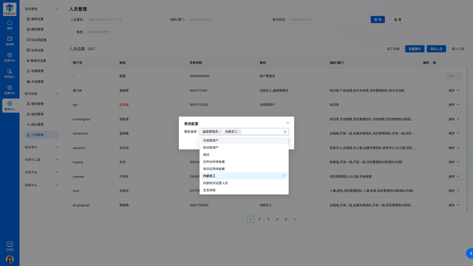Open the 首页 home icon in sidebar
The width and height of the screenshot is (473, 266).
point(9,25)
